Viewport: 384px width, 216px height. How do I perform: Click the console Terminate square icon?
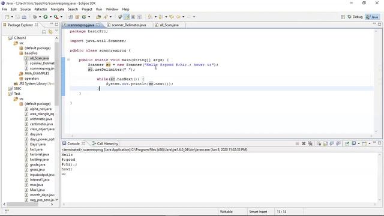(x=297, y=143)
